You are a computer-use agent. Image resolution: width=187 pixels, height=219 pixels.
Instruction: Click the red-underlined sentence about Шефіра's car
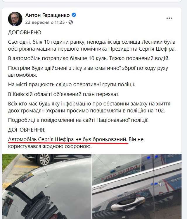[x=67, y=139]
